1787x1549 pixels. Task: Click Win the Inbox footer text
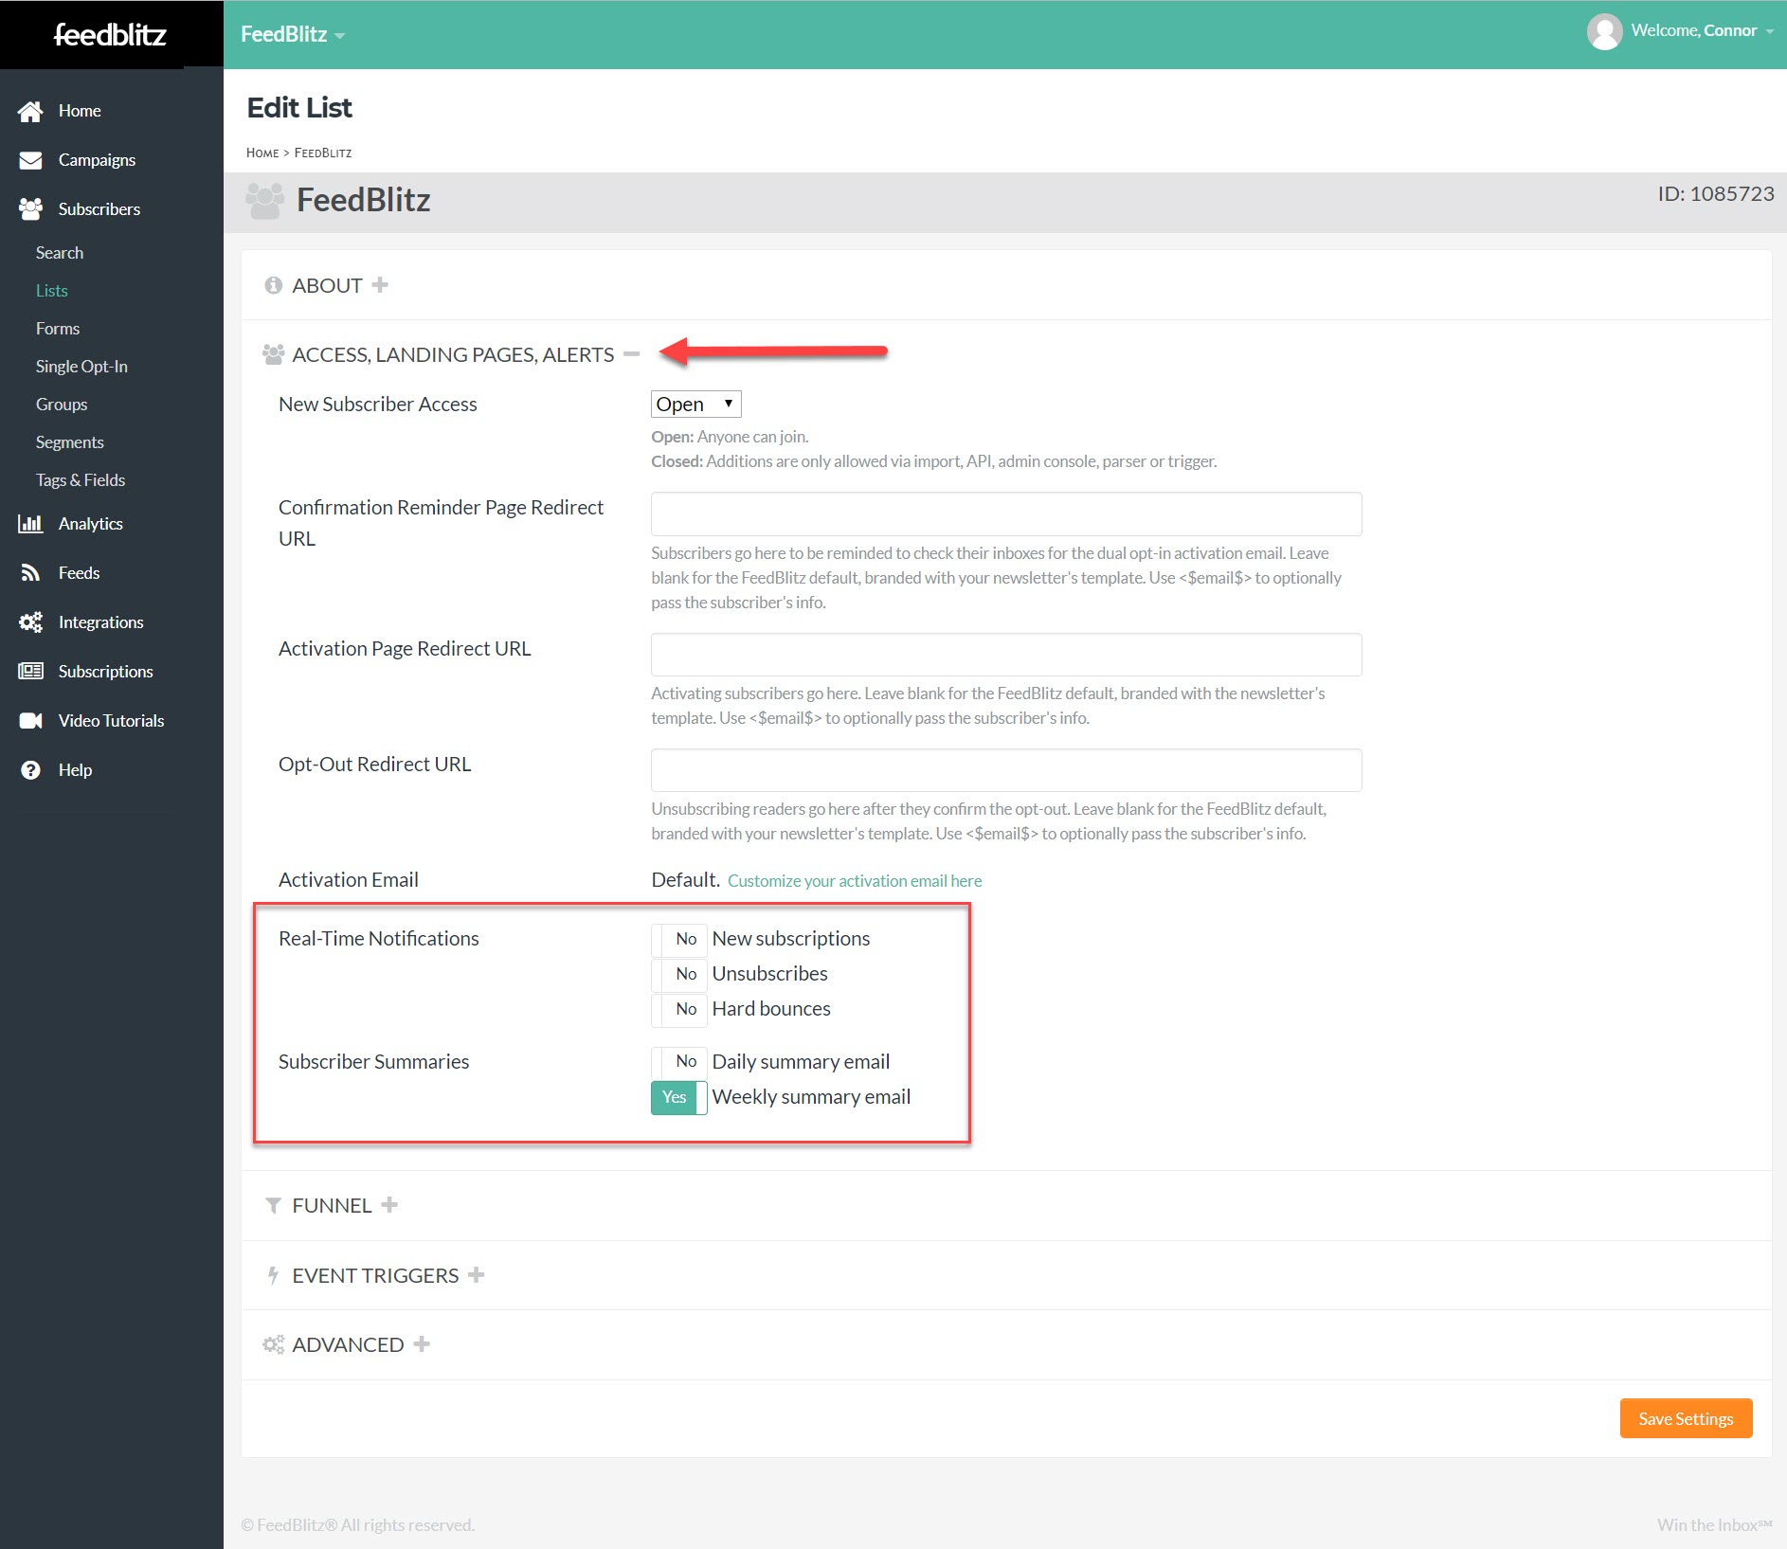coord(1714,1524)
